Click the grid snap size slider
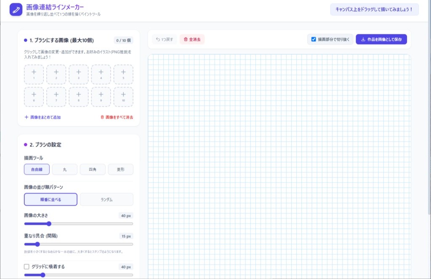Screen dimensions: 431x279 (79, 275)
